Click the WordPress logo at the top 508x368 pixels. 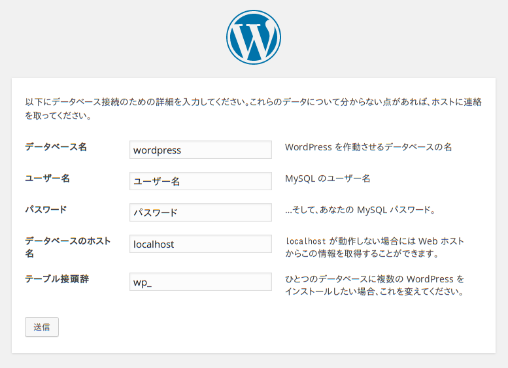[x=254, y=37]
